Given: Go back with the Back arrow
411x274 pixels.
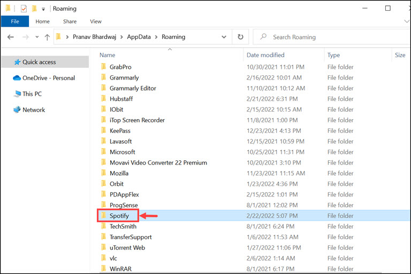Looking at the screenshot, I should click(11, 37).
